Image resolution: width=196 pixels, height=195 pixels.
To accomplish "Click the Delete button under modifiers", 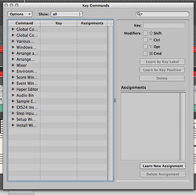I will point(162,78).
